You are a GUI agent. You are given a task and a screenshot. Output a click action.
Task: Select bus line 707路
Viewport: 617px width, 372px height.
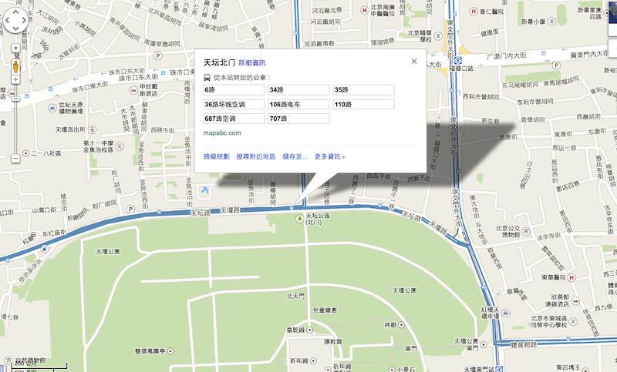[298, 119]
